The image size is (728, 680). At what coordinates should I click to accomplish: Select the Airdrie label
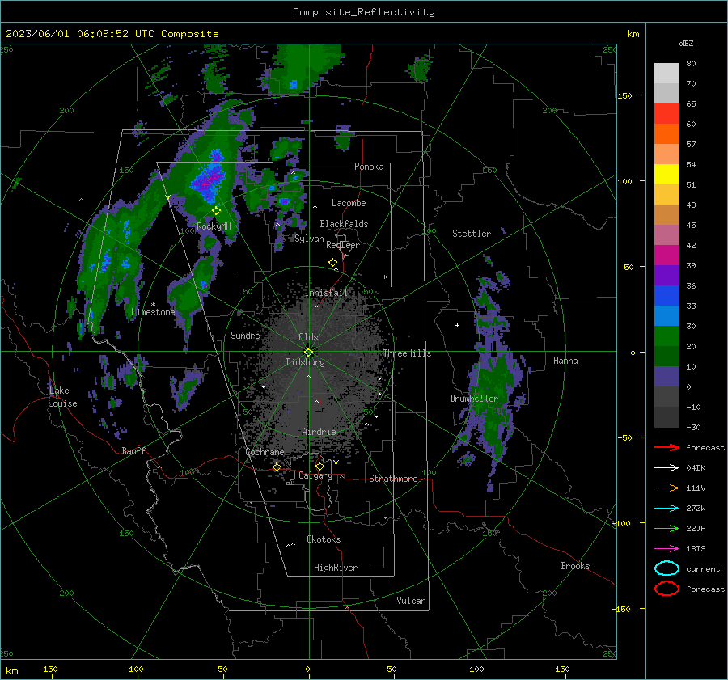(319, 432)
